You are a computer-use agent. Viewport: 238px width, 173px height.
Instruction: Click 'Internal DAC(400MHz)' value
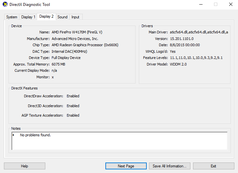tap(69, 51)
